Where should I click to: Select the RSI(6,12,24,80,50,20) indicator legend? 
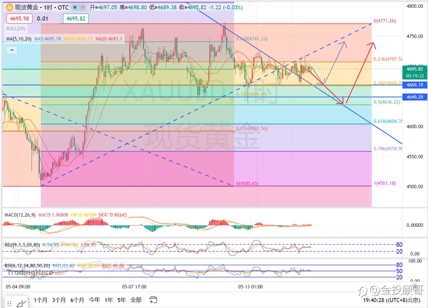click(28, 266)
